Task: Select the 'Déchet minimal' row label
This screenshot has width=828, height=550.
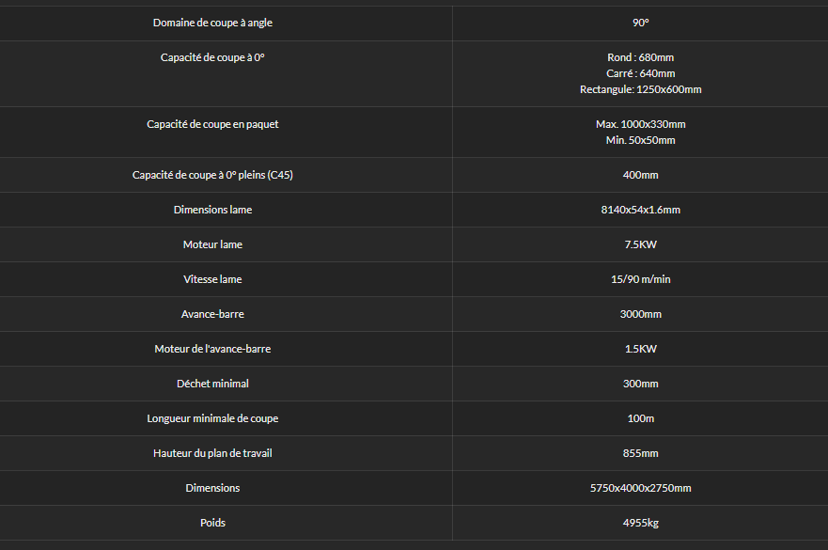Action: [x=212, y=384]
